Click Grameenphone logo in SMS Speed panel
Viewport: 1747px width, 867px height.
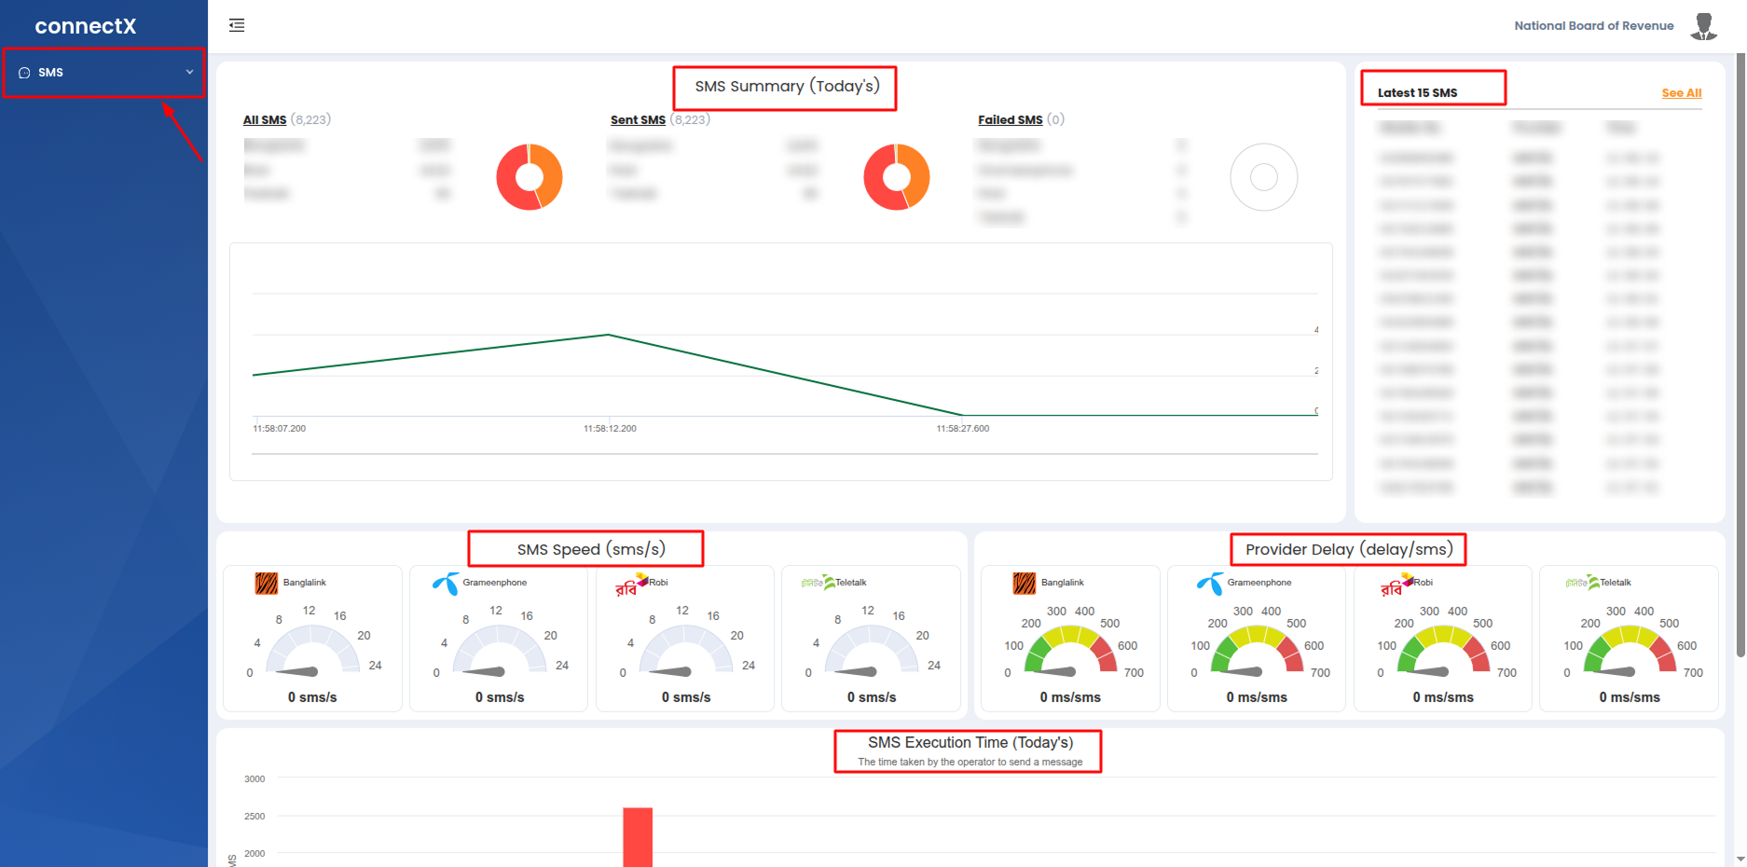tap(446, 584)
